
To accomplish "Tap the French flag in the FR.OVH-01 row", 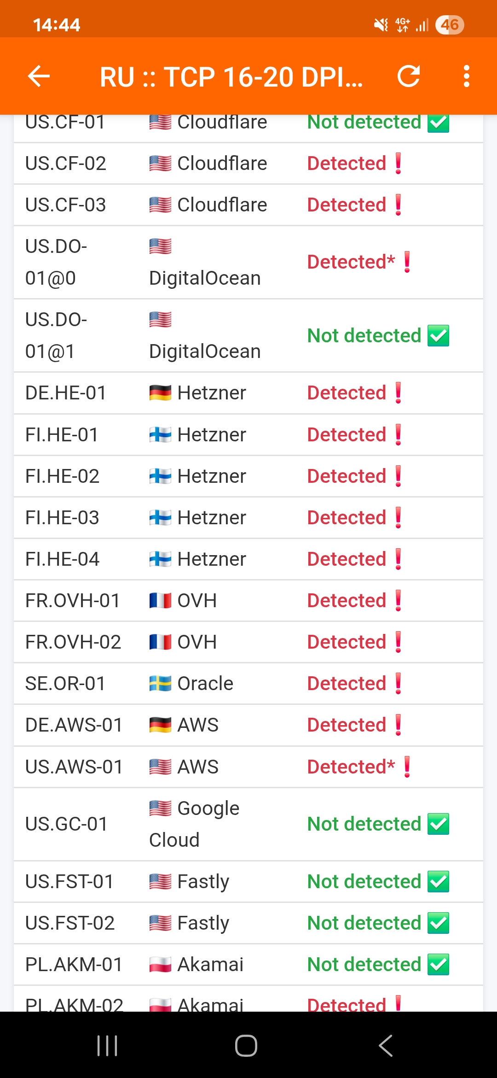I will (160, 601).
